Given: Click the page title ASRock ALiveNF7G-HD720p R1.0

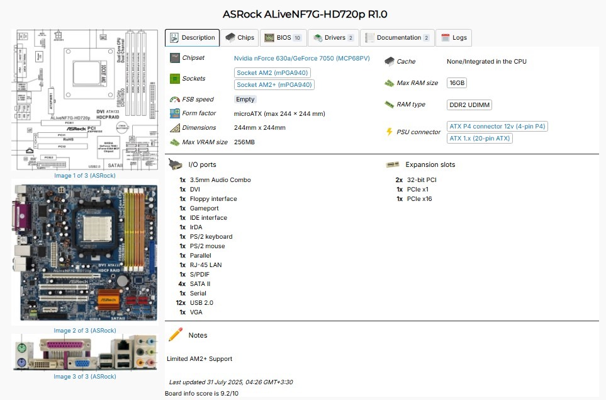Looking at the screenshot, I should (305, 14).
